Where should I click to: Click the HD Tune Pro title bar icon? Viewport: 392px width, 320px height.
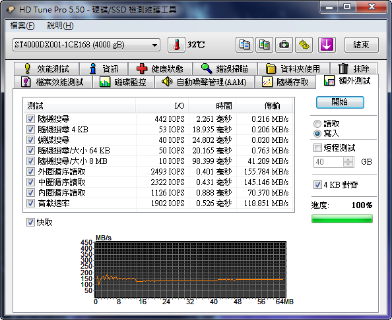tap(11, 10)
